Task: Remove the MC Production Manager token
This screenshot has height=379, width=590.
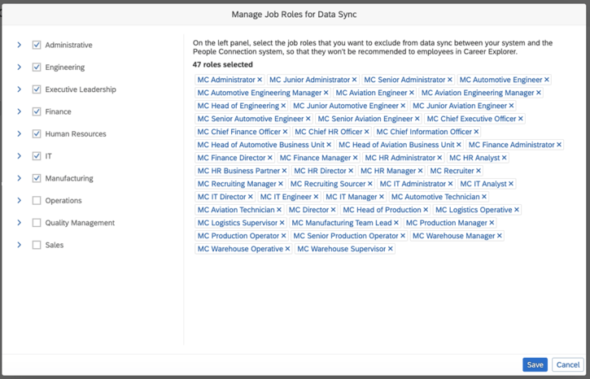Action: click(x=492, y=223)
